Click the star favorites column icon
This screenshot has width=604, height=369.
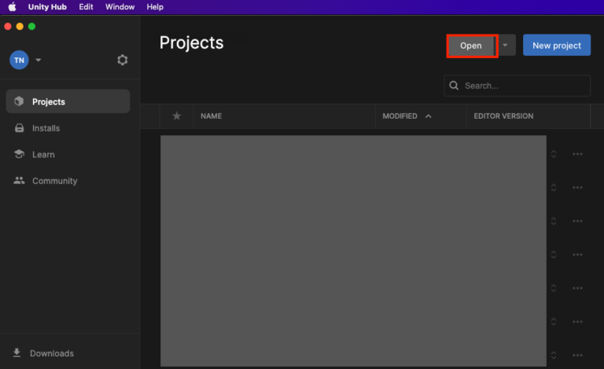coord(176,116)
